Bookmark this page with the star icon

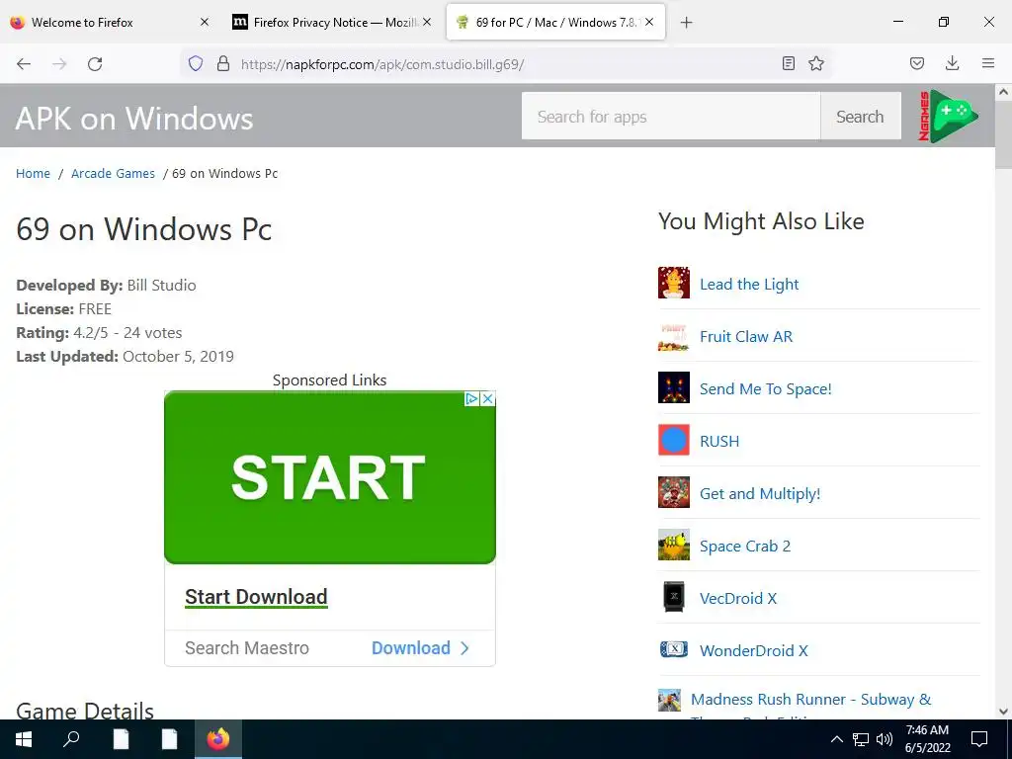[816, 63]
